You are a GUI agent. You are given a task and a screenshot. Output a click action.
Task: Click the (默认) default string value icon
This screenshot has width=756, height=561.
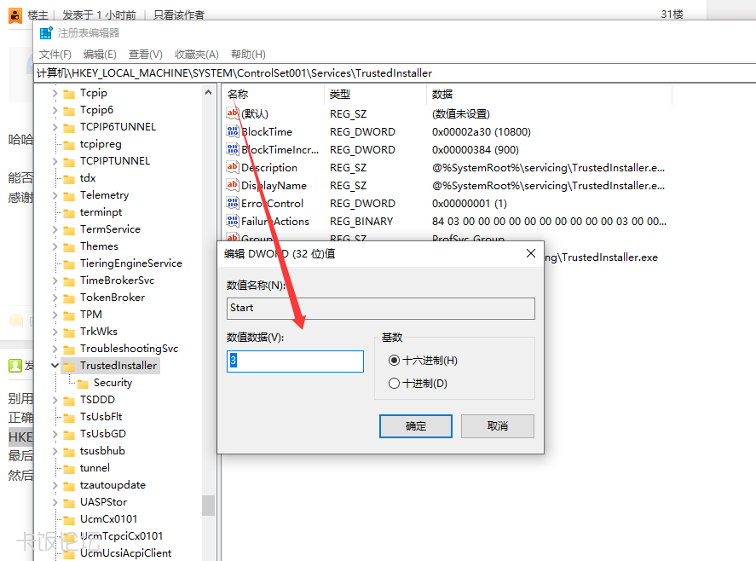(233, 113)
